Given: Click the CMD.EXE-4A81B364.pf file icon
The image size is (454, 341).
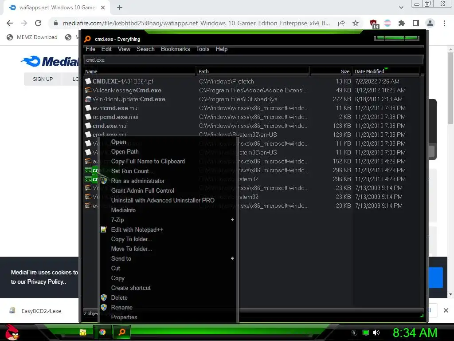Looking at the screenshot, I should click(88, 82).
